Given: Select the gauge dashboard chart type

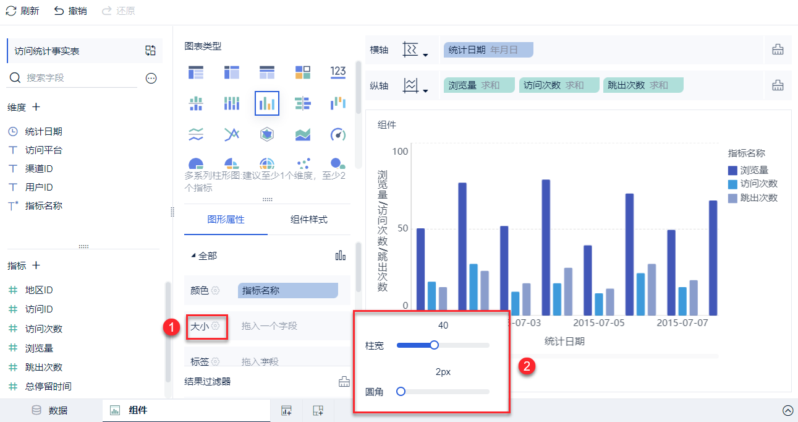Looking at the screenshot, I should [x=338, y=134].
